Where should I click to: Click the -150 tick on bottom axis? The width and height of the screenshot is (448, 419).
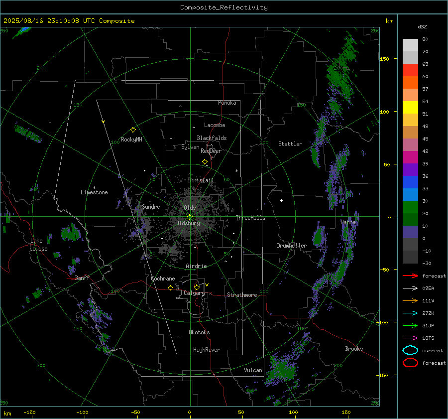[x=29, y=412]
